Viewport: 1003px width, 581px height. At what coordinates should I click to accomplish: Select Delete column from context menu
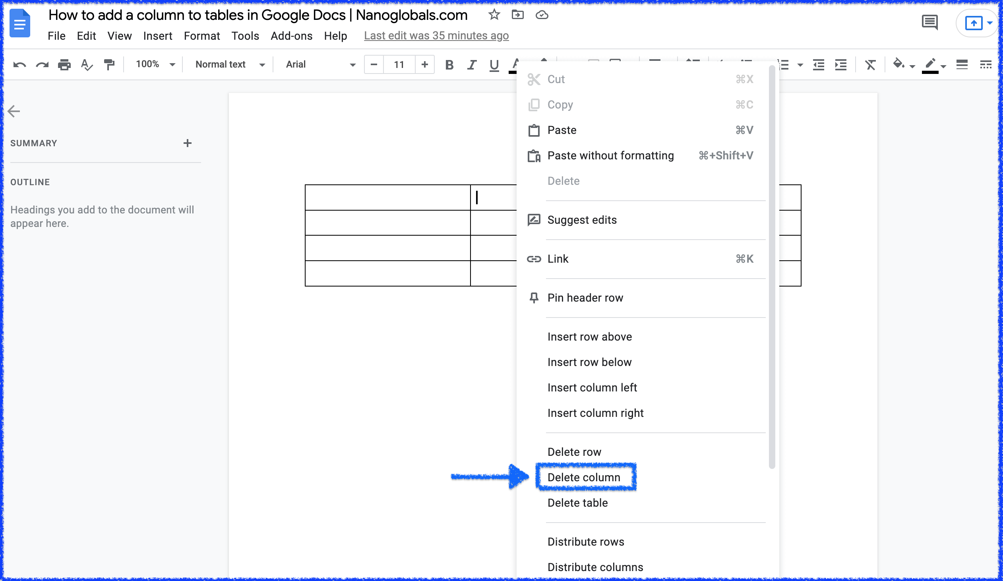pyautogui.click(x=584, y=477)
